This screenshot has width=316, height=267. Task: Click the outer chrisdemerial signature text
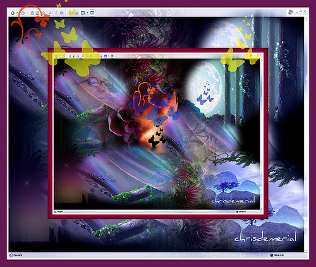click(x=266, y=237)
